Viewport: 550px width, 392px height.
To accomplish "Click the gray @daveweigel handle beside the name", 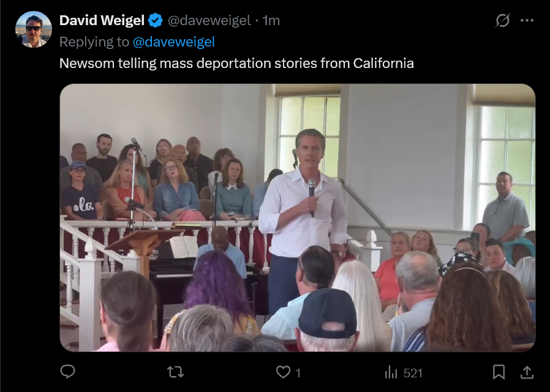I will (209, 21).
